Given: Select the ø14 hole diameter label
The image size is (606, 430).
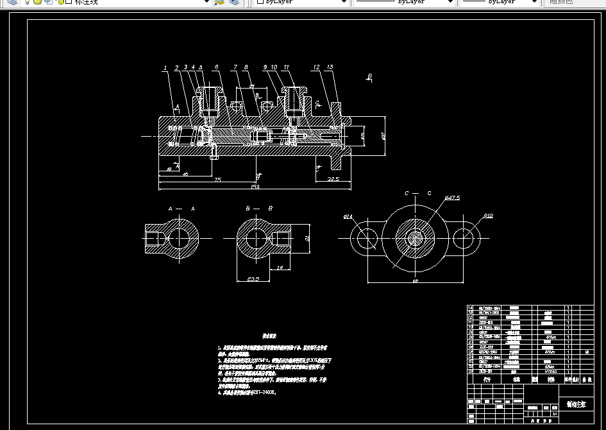Looking at the screenshot, I should tap(348, 216).
